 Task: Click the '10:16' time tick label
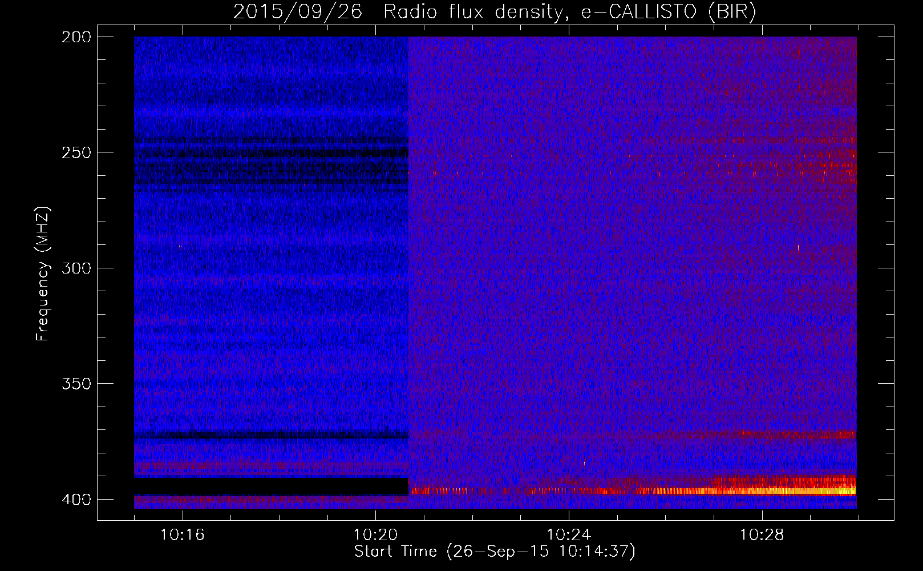(183, 535)
